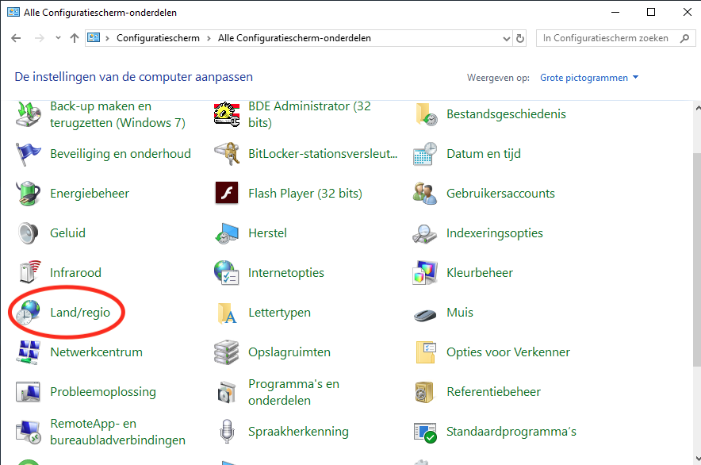Go up one level with the up arrow
The height and width of the screenshot is (465, 701).
pyautogui.click(x=75, y=38)
